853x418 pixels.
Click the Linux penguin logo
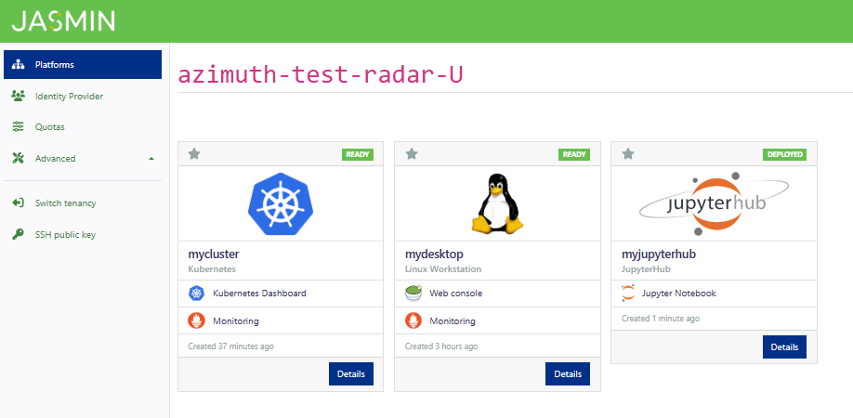[x=496, y=203]
